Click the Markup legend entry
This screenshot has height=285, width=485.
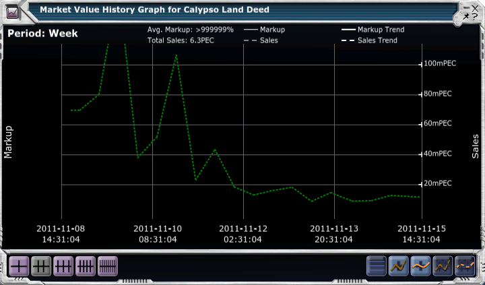(265, 30)
